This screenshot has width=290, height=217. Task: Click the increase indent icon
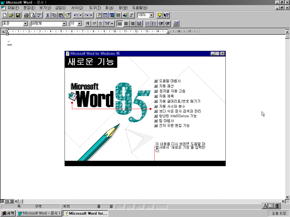pos(168,24)
